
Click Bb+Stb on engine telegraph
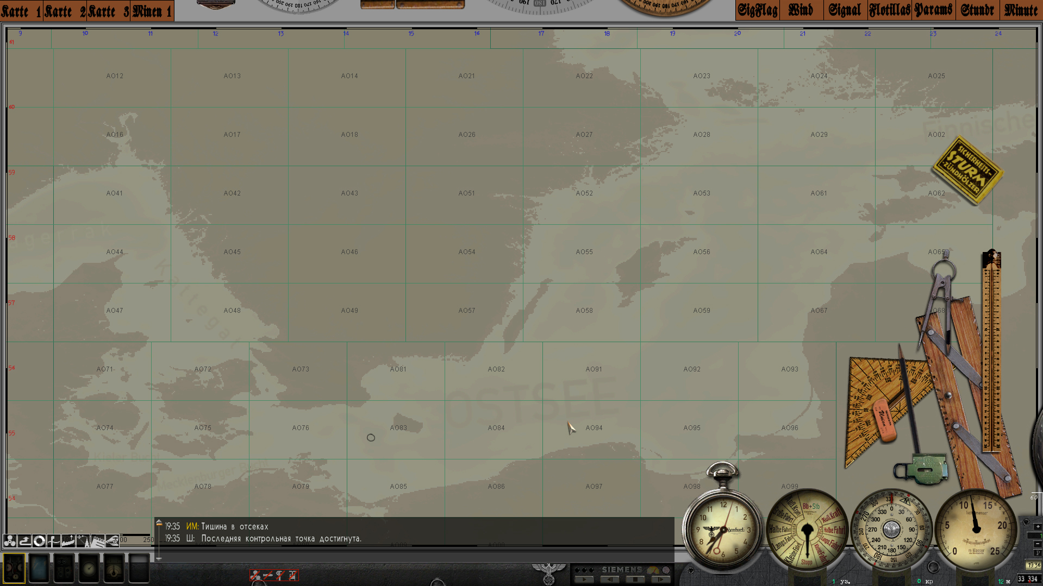click(x=811, y=506)
